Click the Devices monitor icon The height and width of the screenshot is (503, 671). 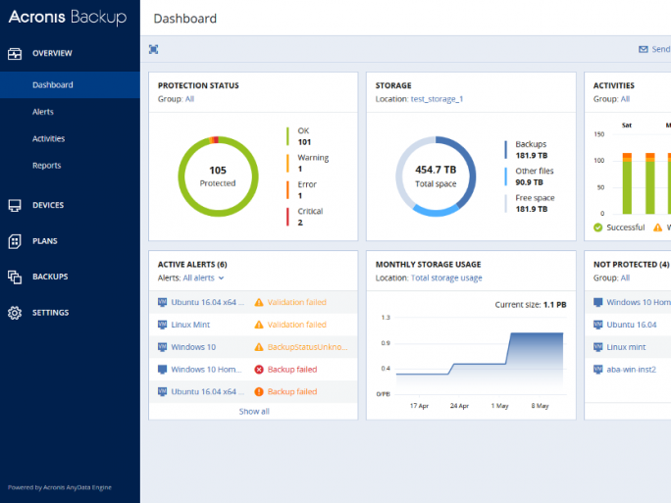point(15,205)
